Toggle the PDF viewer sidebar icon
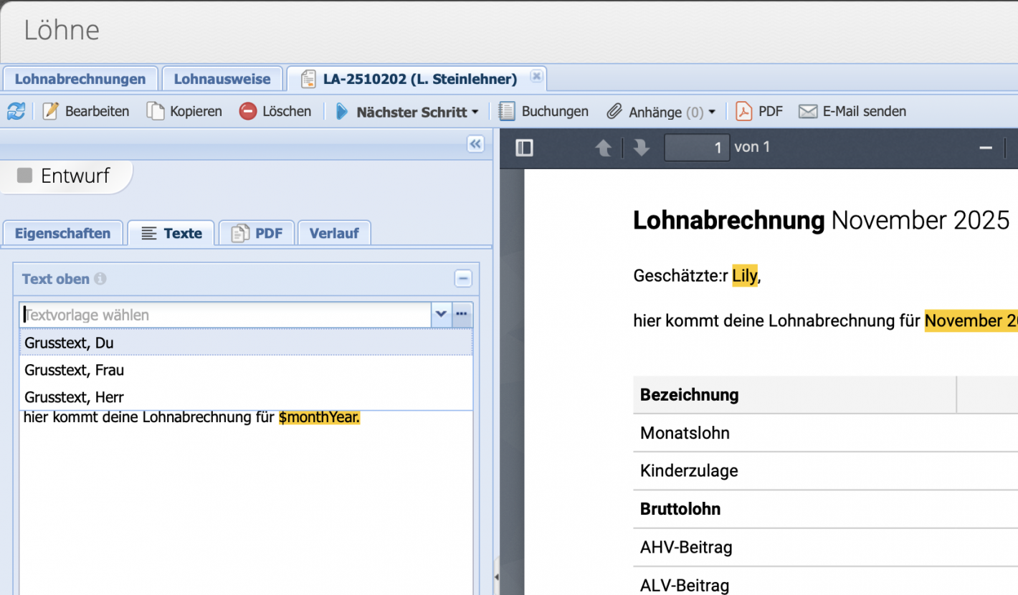The image size is (1018, 595). tap(524, 147)
